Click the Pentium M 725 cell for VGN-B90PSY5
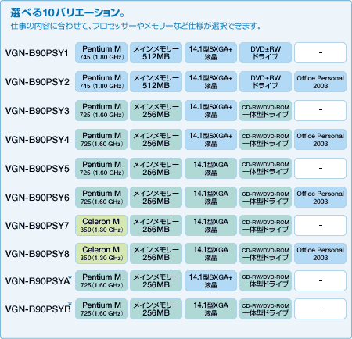 (101, 169)
